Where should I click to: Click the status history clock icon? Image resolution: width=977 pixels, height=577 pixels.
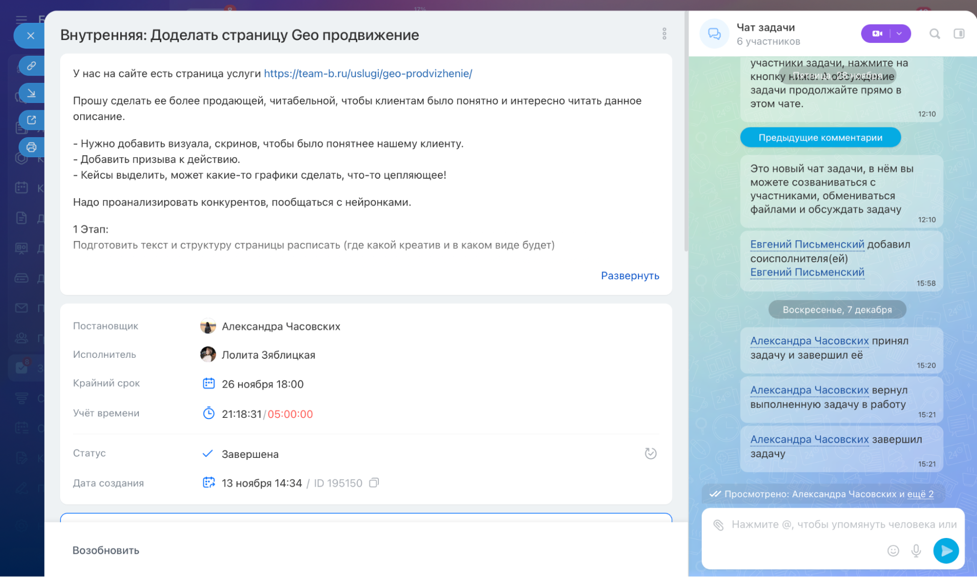[x=651, y=453]
